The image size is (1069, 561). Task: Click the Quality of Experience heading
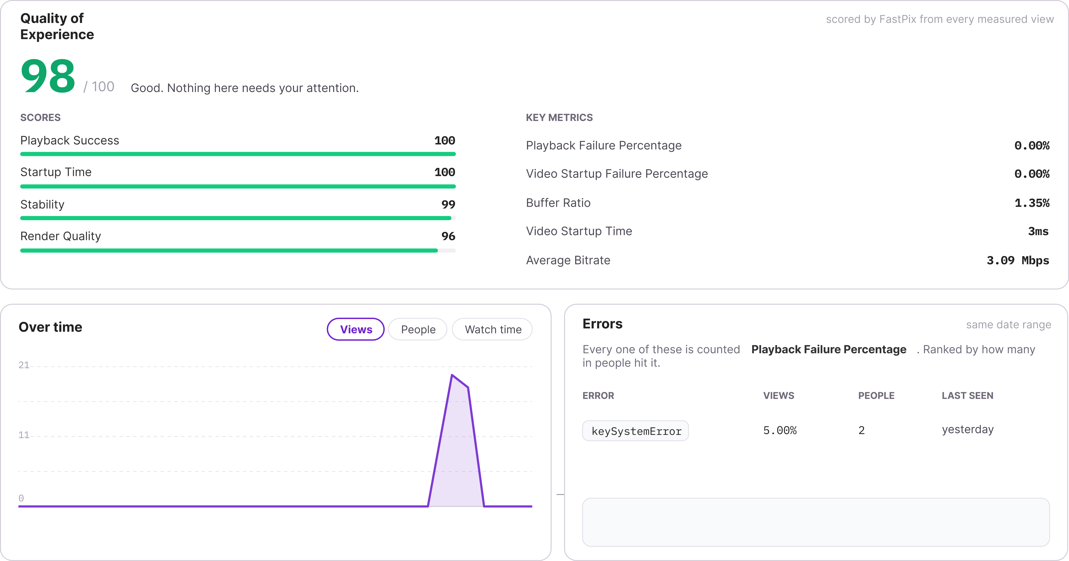pyautogui.click(x=57, y=26)
